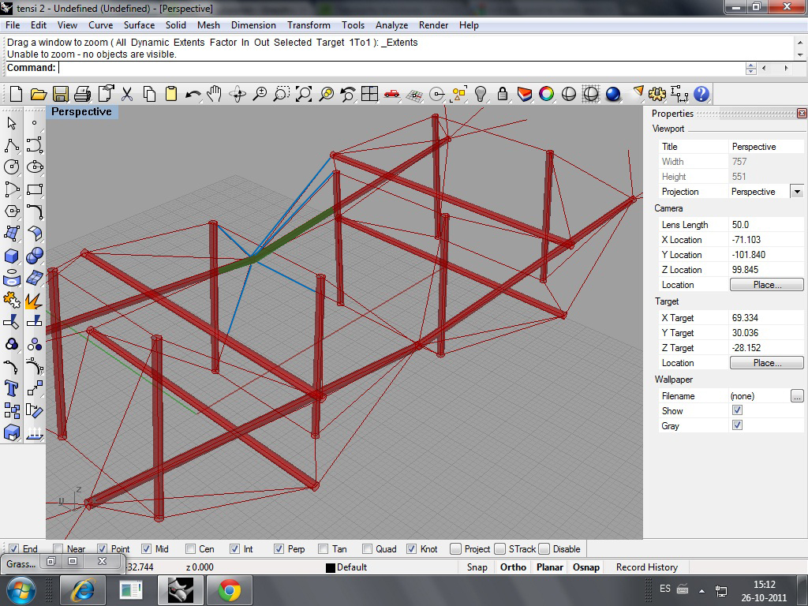Uncheck the wallpaper Gray checkbox
This screenshot has height=606, width=808.
[737, 425]
